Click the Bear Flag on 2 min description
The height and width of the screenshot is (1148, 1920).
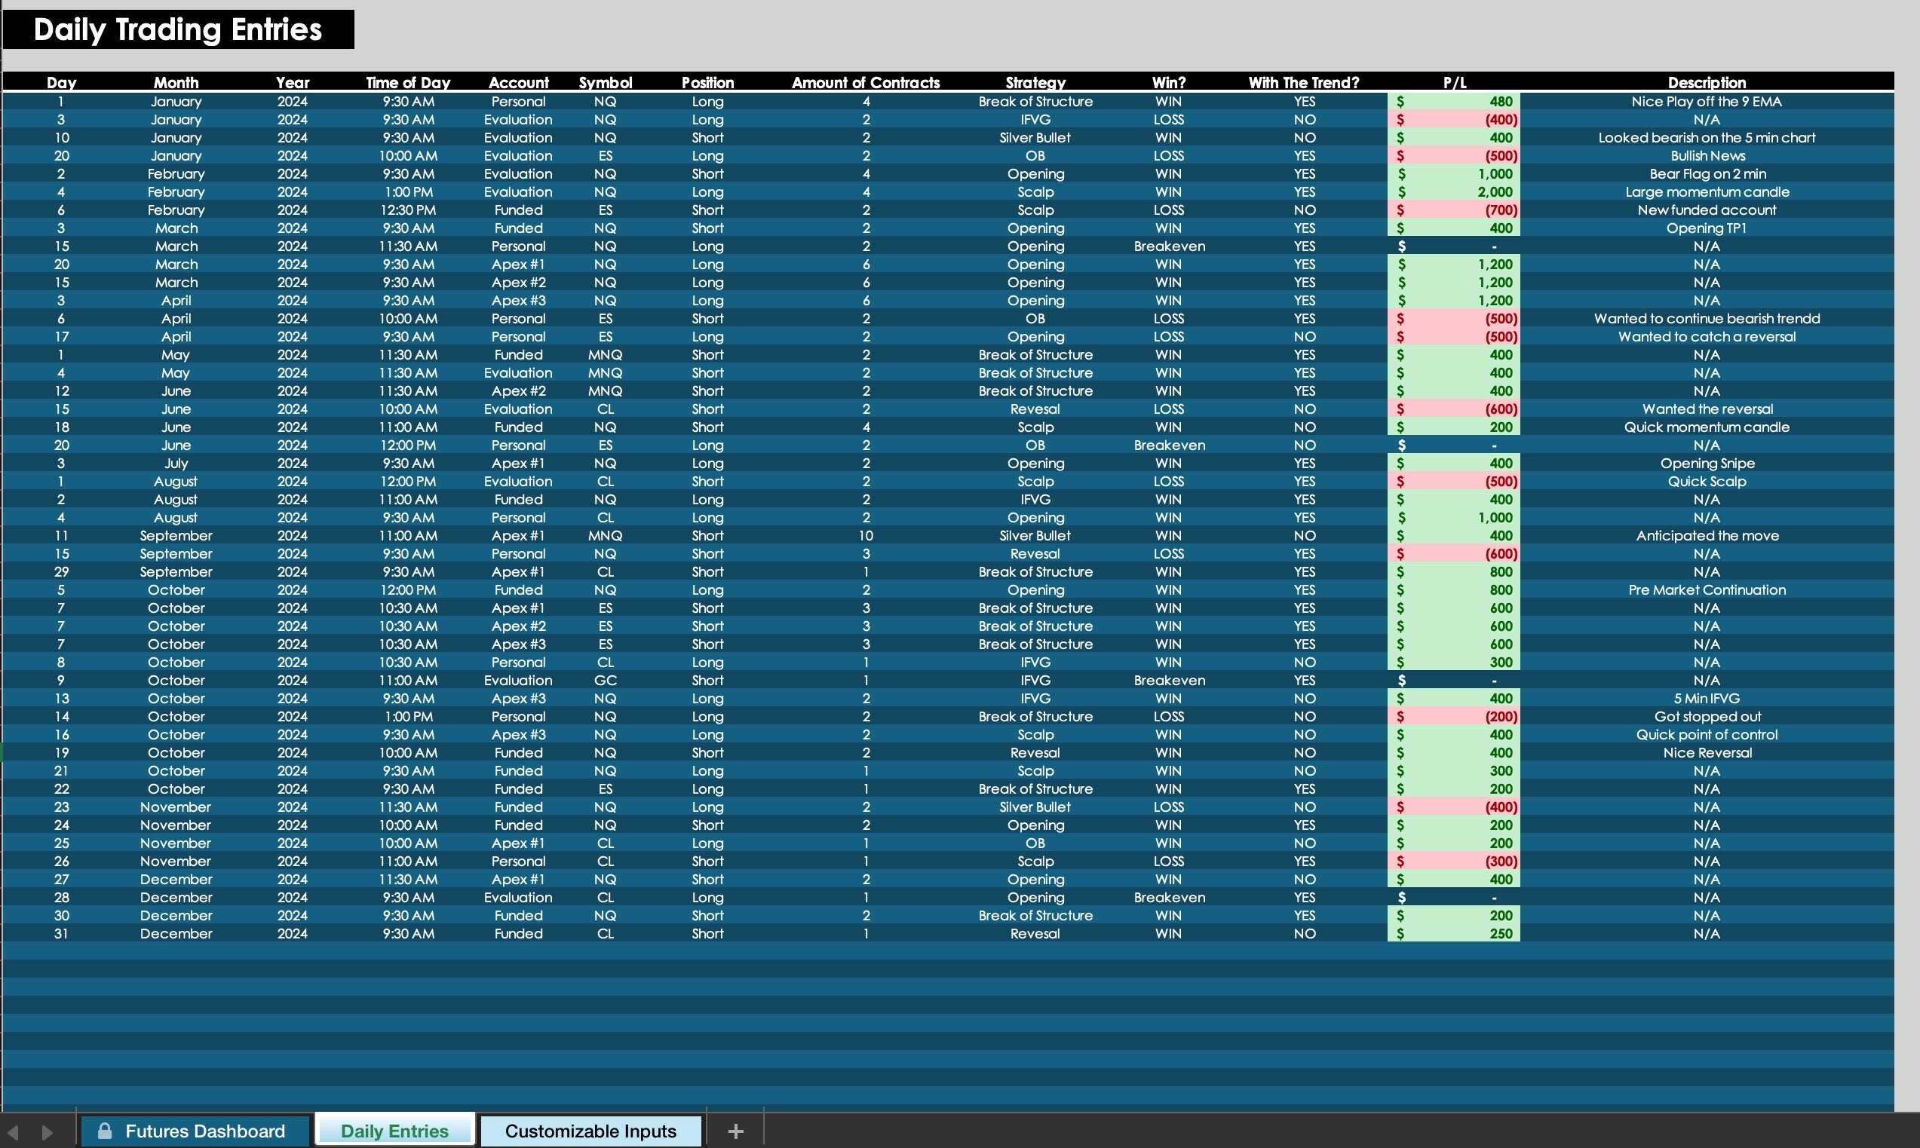click(x=1707, y=173)
